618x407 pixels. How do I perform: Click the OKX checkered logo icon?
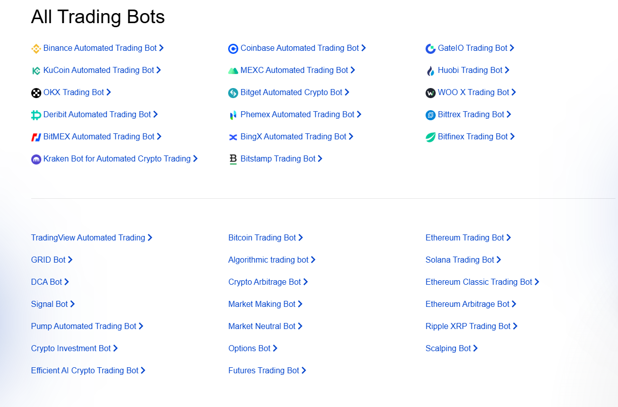click(x=36, y=93)
